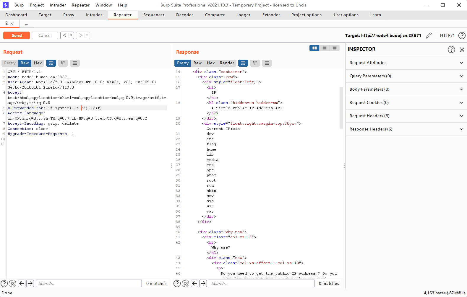This screenshot has height=297, width=467.
Task: Open Response search help icon
Action: point(177,283)
